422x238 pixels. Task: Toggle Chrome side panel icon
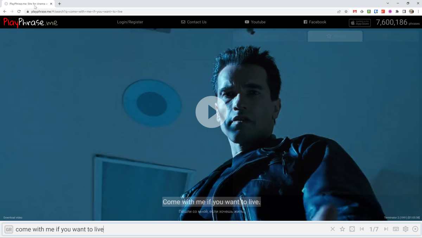[x=404, y=11]
